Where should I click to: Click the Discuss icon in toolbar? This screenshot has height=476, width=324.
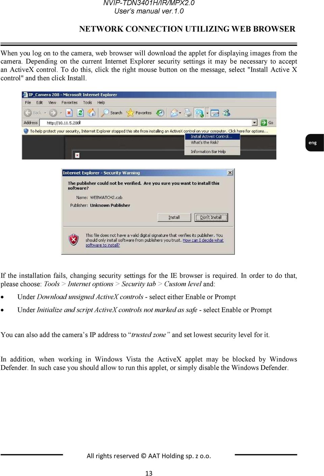pos(215,113)
